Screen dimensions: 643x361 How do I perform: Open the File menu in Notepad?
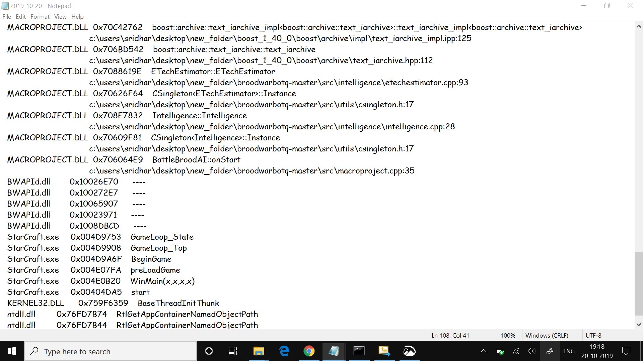(6, 16)
